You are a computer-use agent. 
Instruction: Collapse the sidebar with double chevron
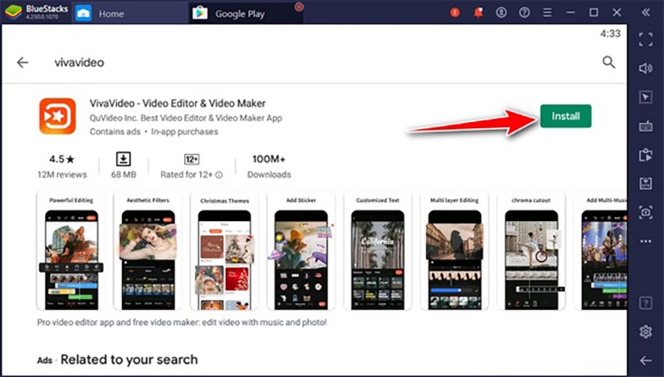(645, 12)
